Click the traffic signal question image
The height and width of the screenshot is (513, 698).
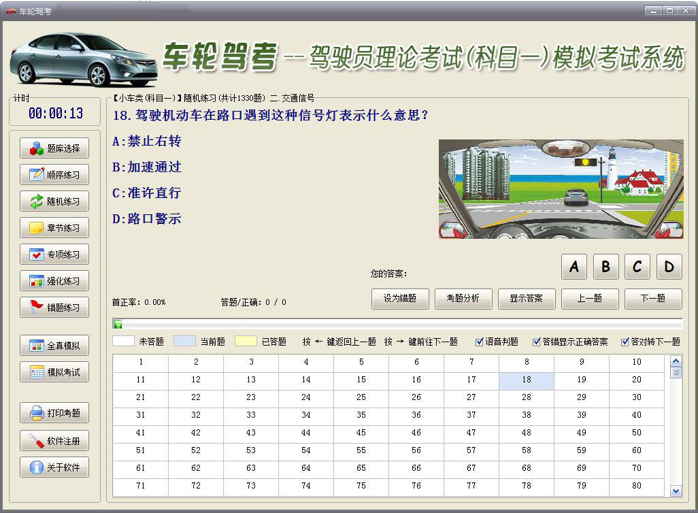[x=561, y=189]
